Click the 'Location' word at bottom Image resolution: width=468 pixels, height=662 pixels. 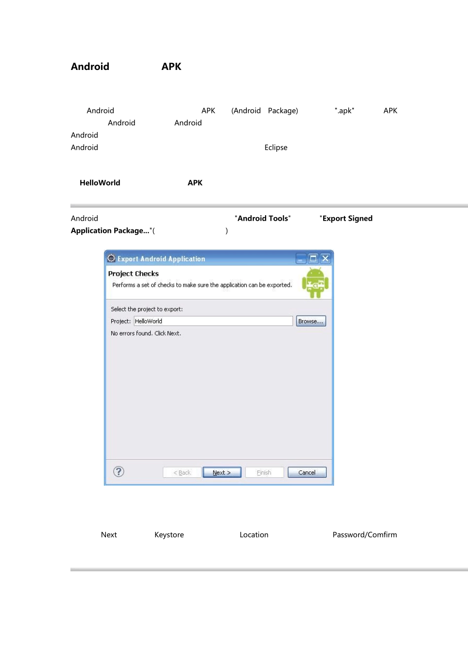254,535
